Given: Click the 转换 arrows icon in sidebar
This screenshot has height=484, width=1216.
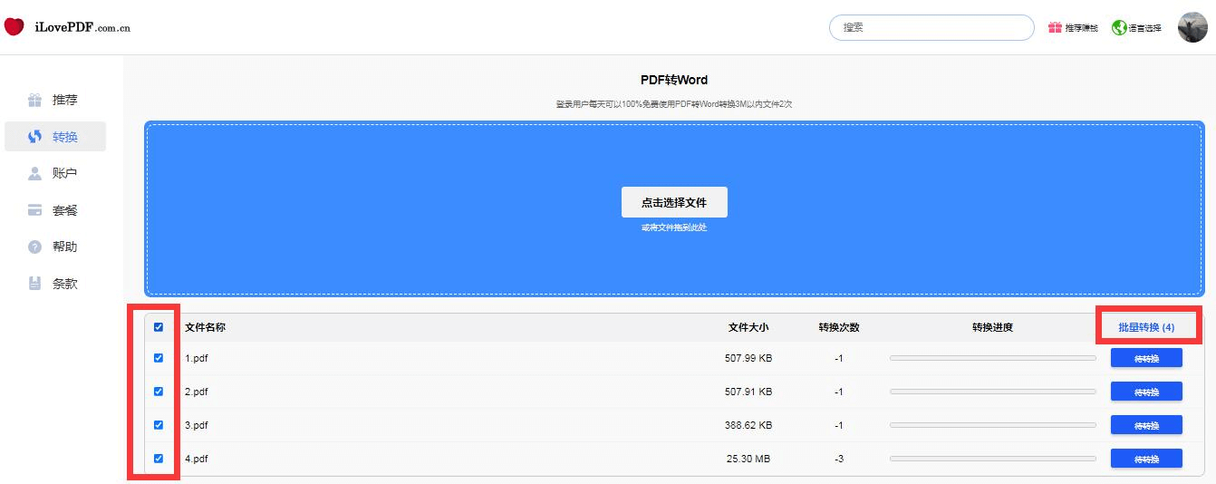Looking at the screenshot, I should pyautogui.click(x=35, y=137).
